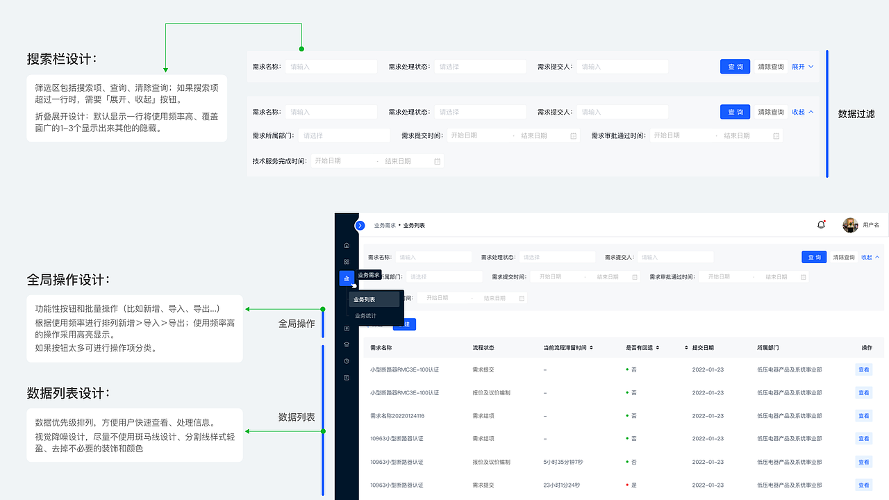Click 查看 for the 23小时1分24秒 row
This screenshot has height=500, width=889.
pyautogui.click(x=863, y=485)
